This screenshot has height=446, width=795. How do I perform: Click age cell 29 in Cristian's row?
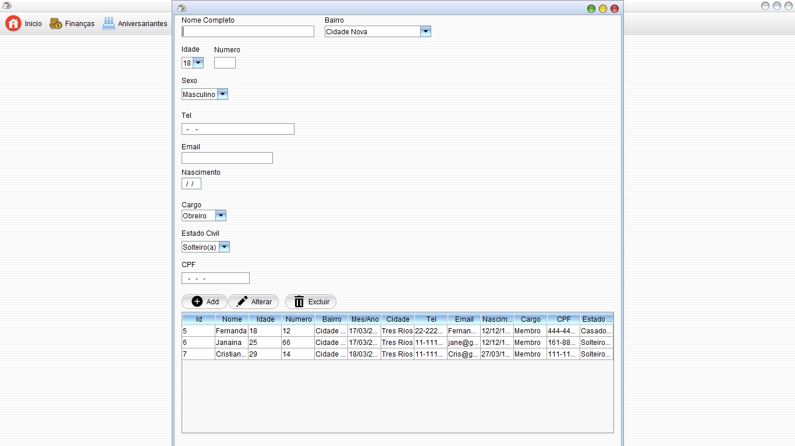point(265,354)
